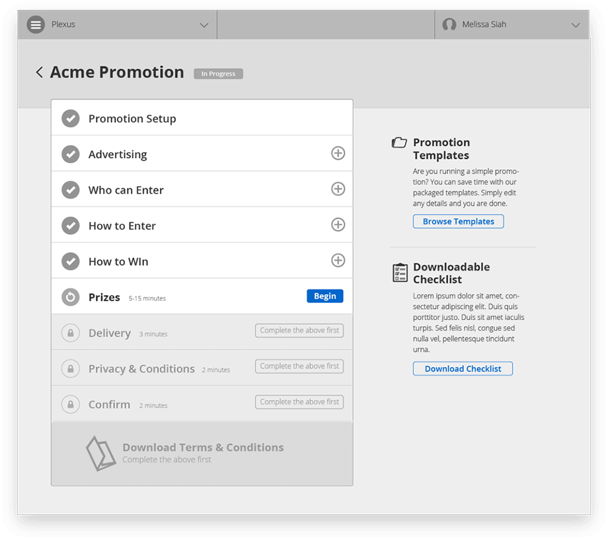This screenshot has height=540, width=608.
Task: Click the Browse Templates button
Action: click(x=459, y=222)
